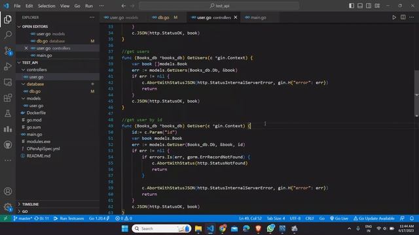Click the taskbar Search box

pyautogui.click(x=161, y=228)
